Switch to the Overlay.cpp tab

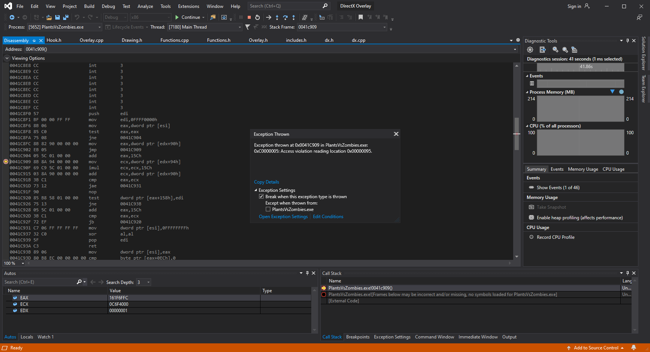pyautogui.click(x=91, y=40)
